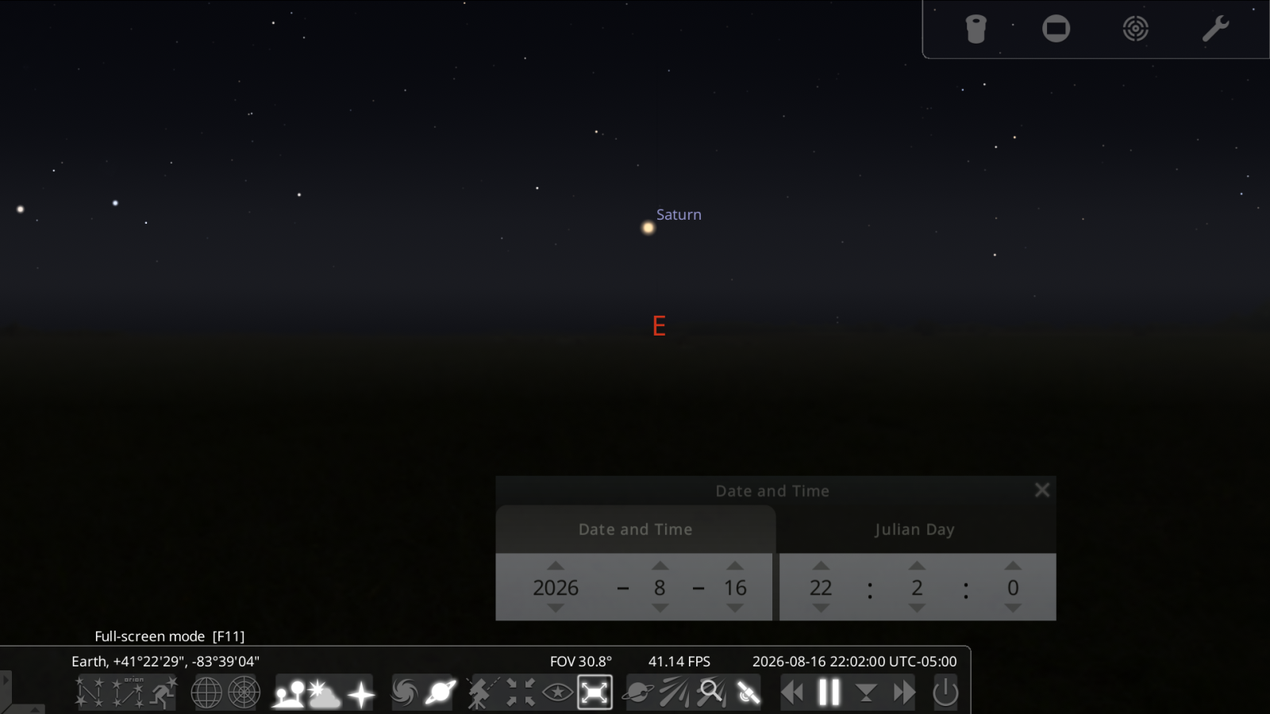Screen dimensions: 1270x714
Task: Toggle constellation art figures
Action: pos(164,693)
